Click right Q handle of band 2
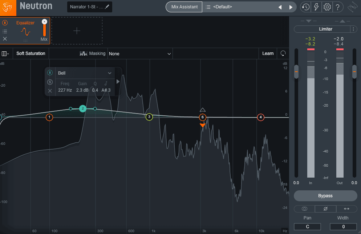Screen dimensions: 361x234 point(95,108)
